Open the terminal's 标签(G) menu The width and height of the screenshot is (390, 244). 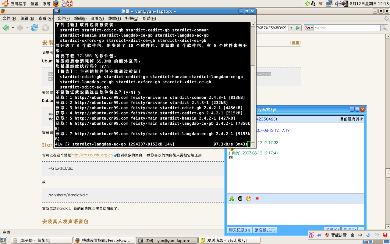click(132, 18)
